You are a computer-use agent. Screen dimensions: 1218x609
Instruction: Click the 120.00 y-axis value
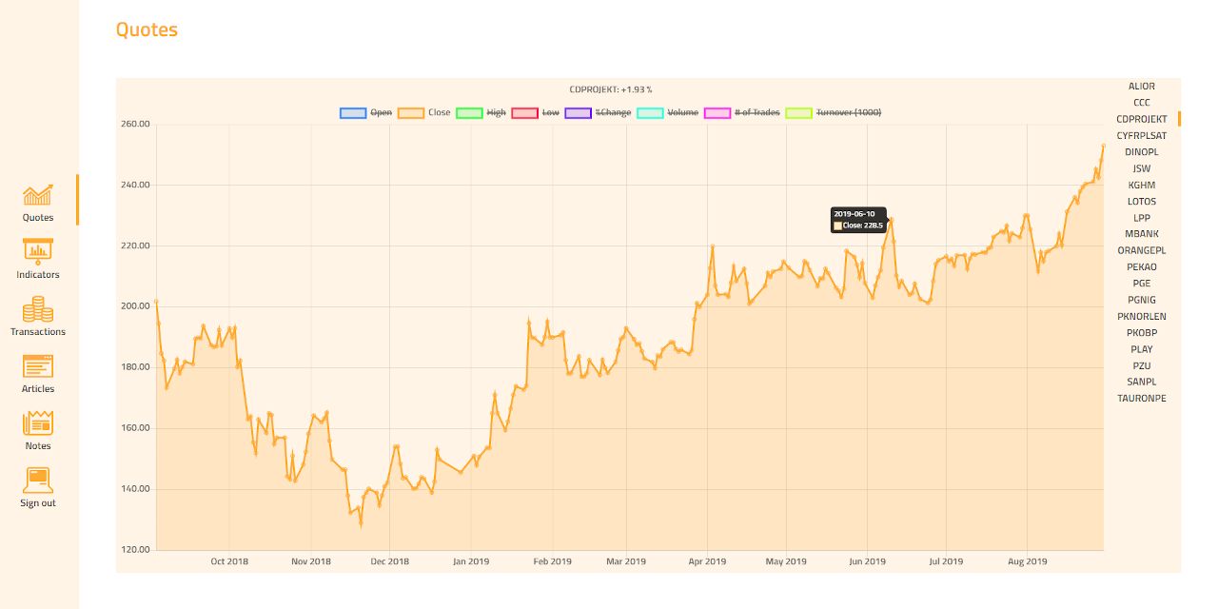click(136, 550)
